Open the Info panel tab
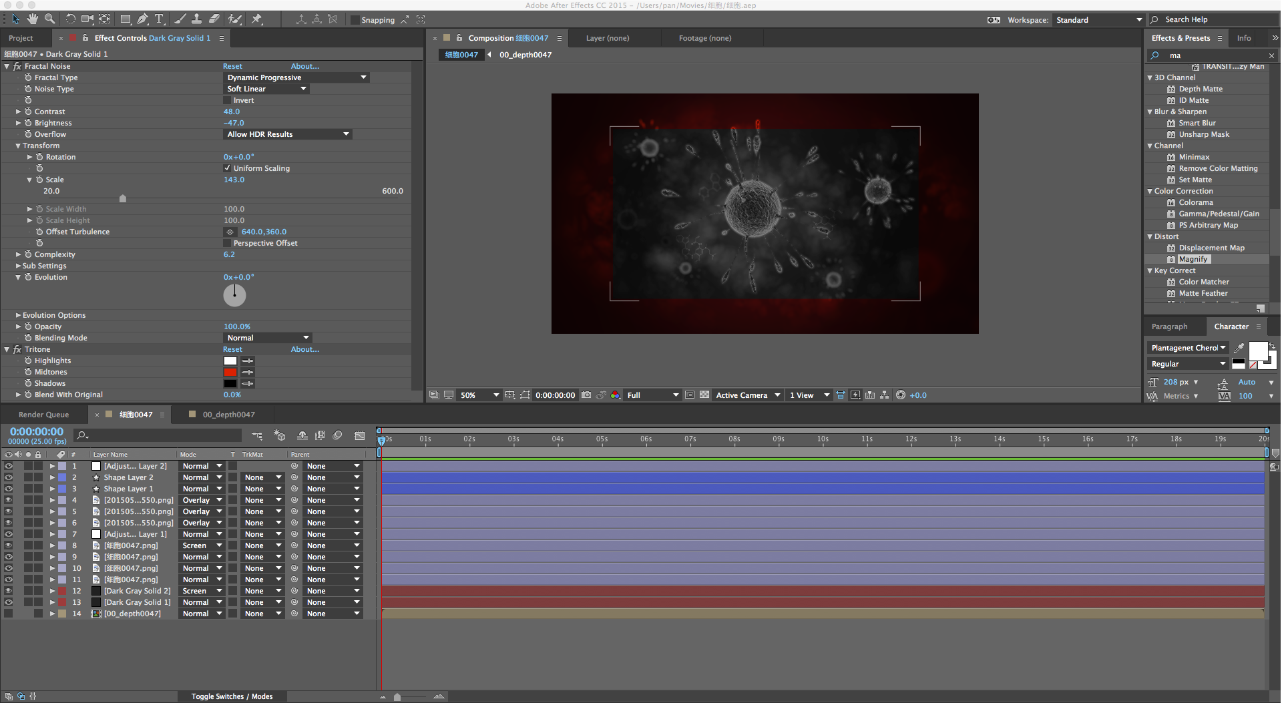The height and width of the screenshot is (703, 1282). (x=1243, y=38)
